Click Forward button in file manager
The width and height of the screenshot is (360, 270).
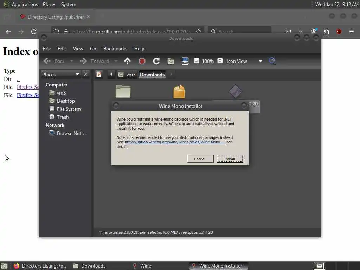94,61
